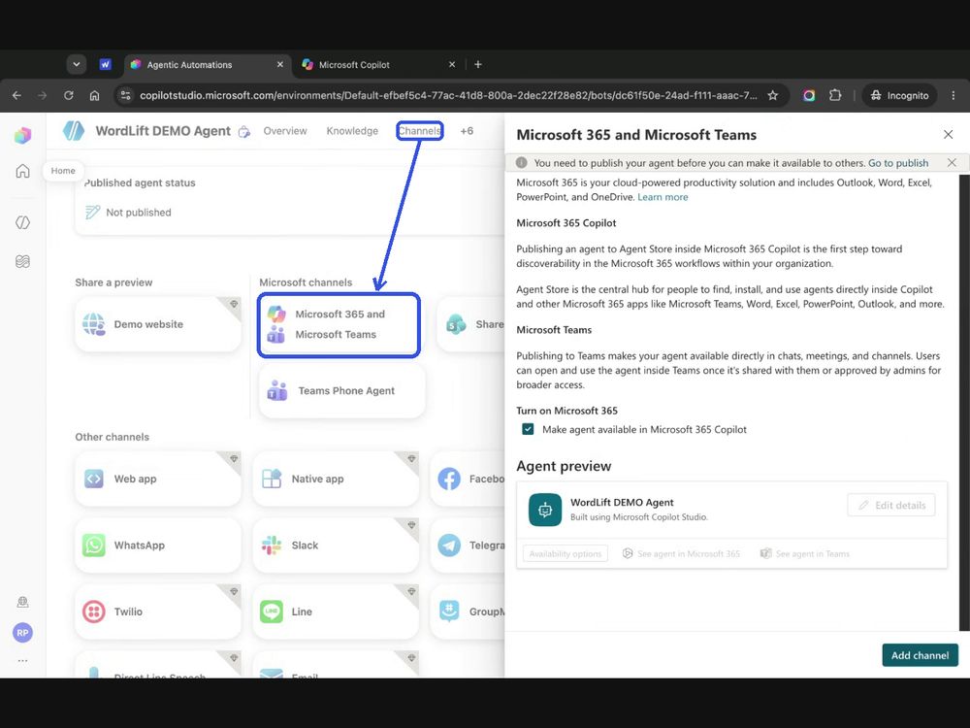Reload the page in the browser
The width and height of the screenshot is (970, 728).
(x=69, y=95)
